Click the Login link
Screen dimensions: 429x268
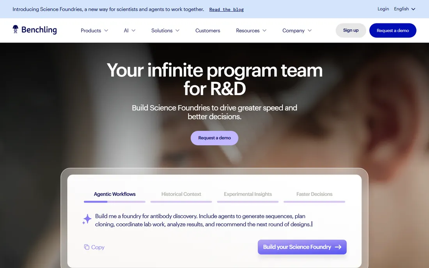(383, 9)
